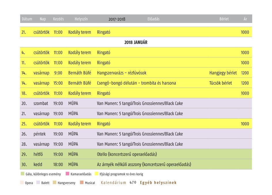This screenshot has height=195, width=272.
Task: Select the Opera legend color box
Action: 22,183
